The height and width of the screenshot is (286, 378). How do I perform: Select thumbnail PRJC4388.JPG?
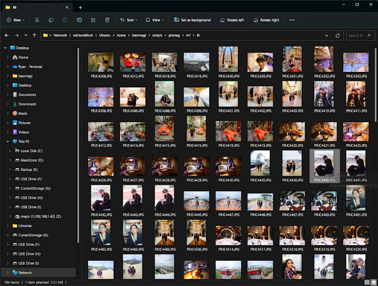164,94
